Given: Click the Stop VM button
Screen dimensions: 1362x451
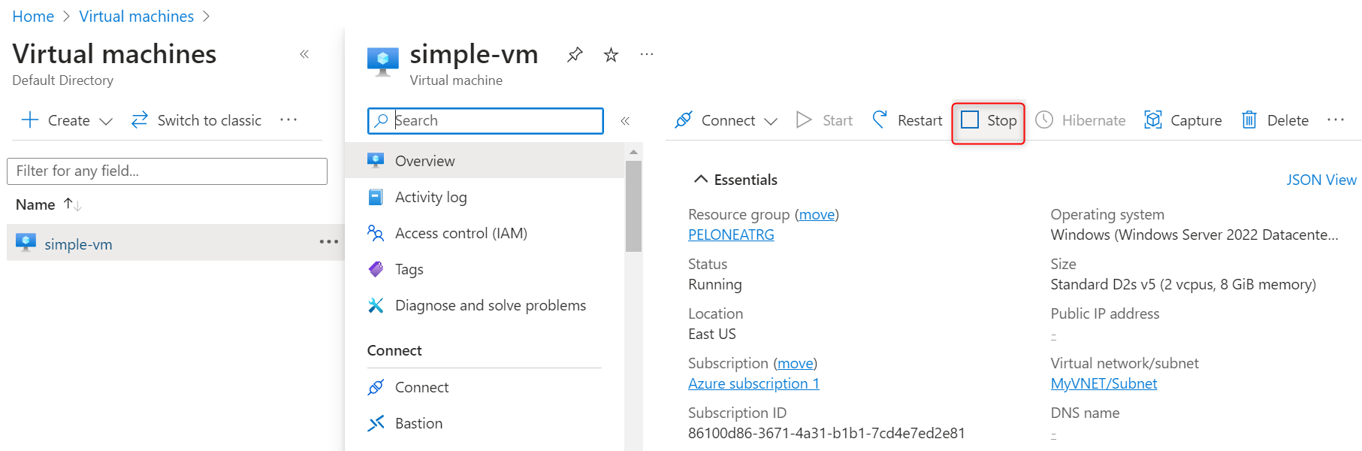Looking at the screenshot, I should click(989, 120).
